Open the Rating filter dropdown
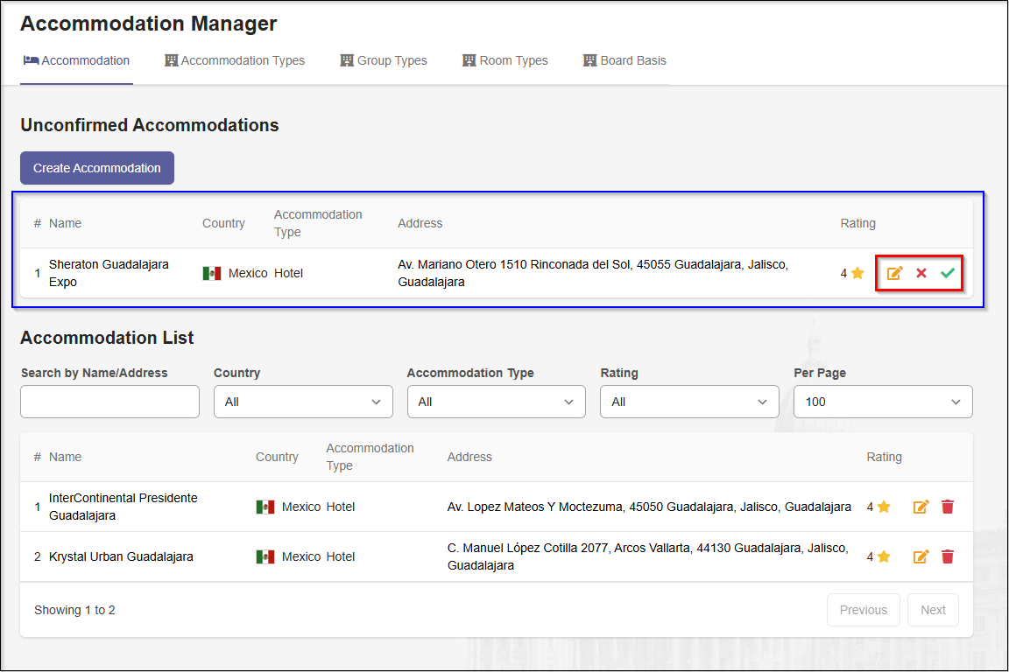This screenshot has width=1009, height=672. click(689, 402)
